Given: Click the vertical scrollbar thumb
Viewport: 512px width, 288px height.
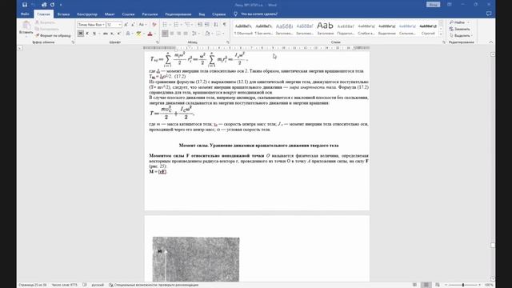Looking at the screenshot, I should pos(493,246).
